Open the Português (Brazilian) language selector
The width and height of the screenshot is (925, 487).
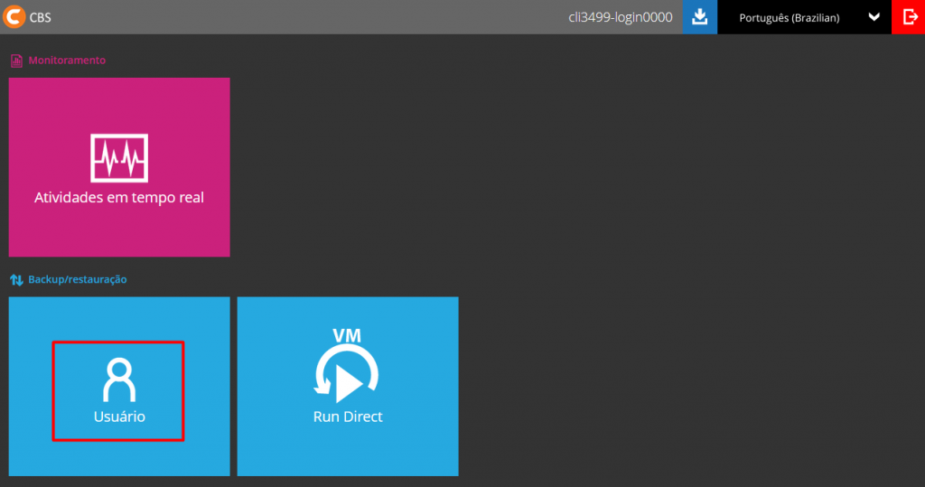[789, 17]
